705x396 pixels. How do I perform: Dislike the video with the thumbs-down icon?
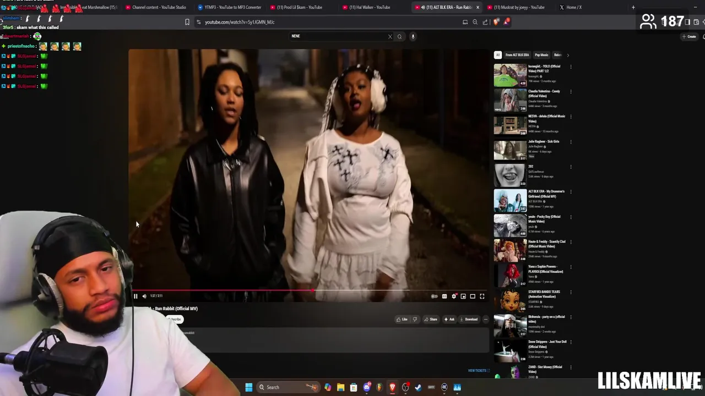coord(415,319)
